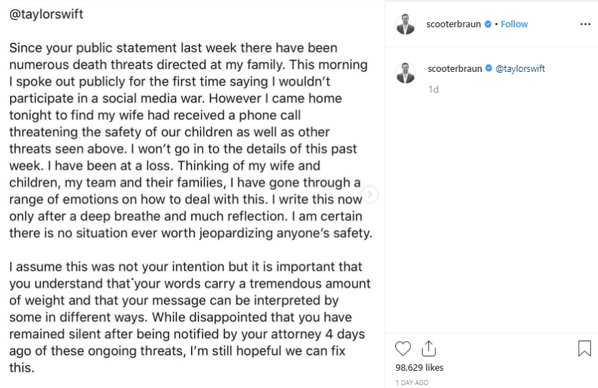Open the scooterbraun username in the caption

pos(454,68)
